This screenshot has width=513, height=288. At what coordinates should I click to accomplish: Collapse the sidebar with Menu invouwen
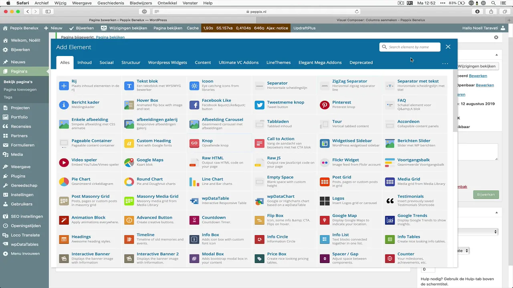coord(24,254)
